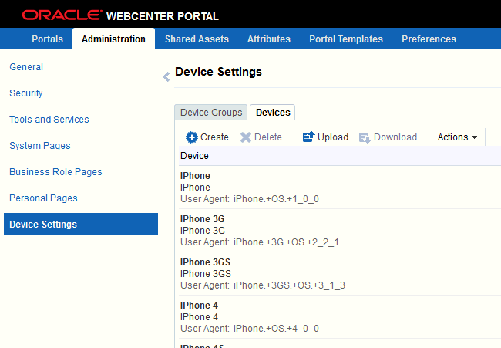The height and width of the screenshot is (348, 501).
Task: Click the Delete button label
Action: tap(268, 137)
